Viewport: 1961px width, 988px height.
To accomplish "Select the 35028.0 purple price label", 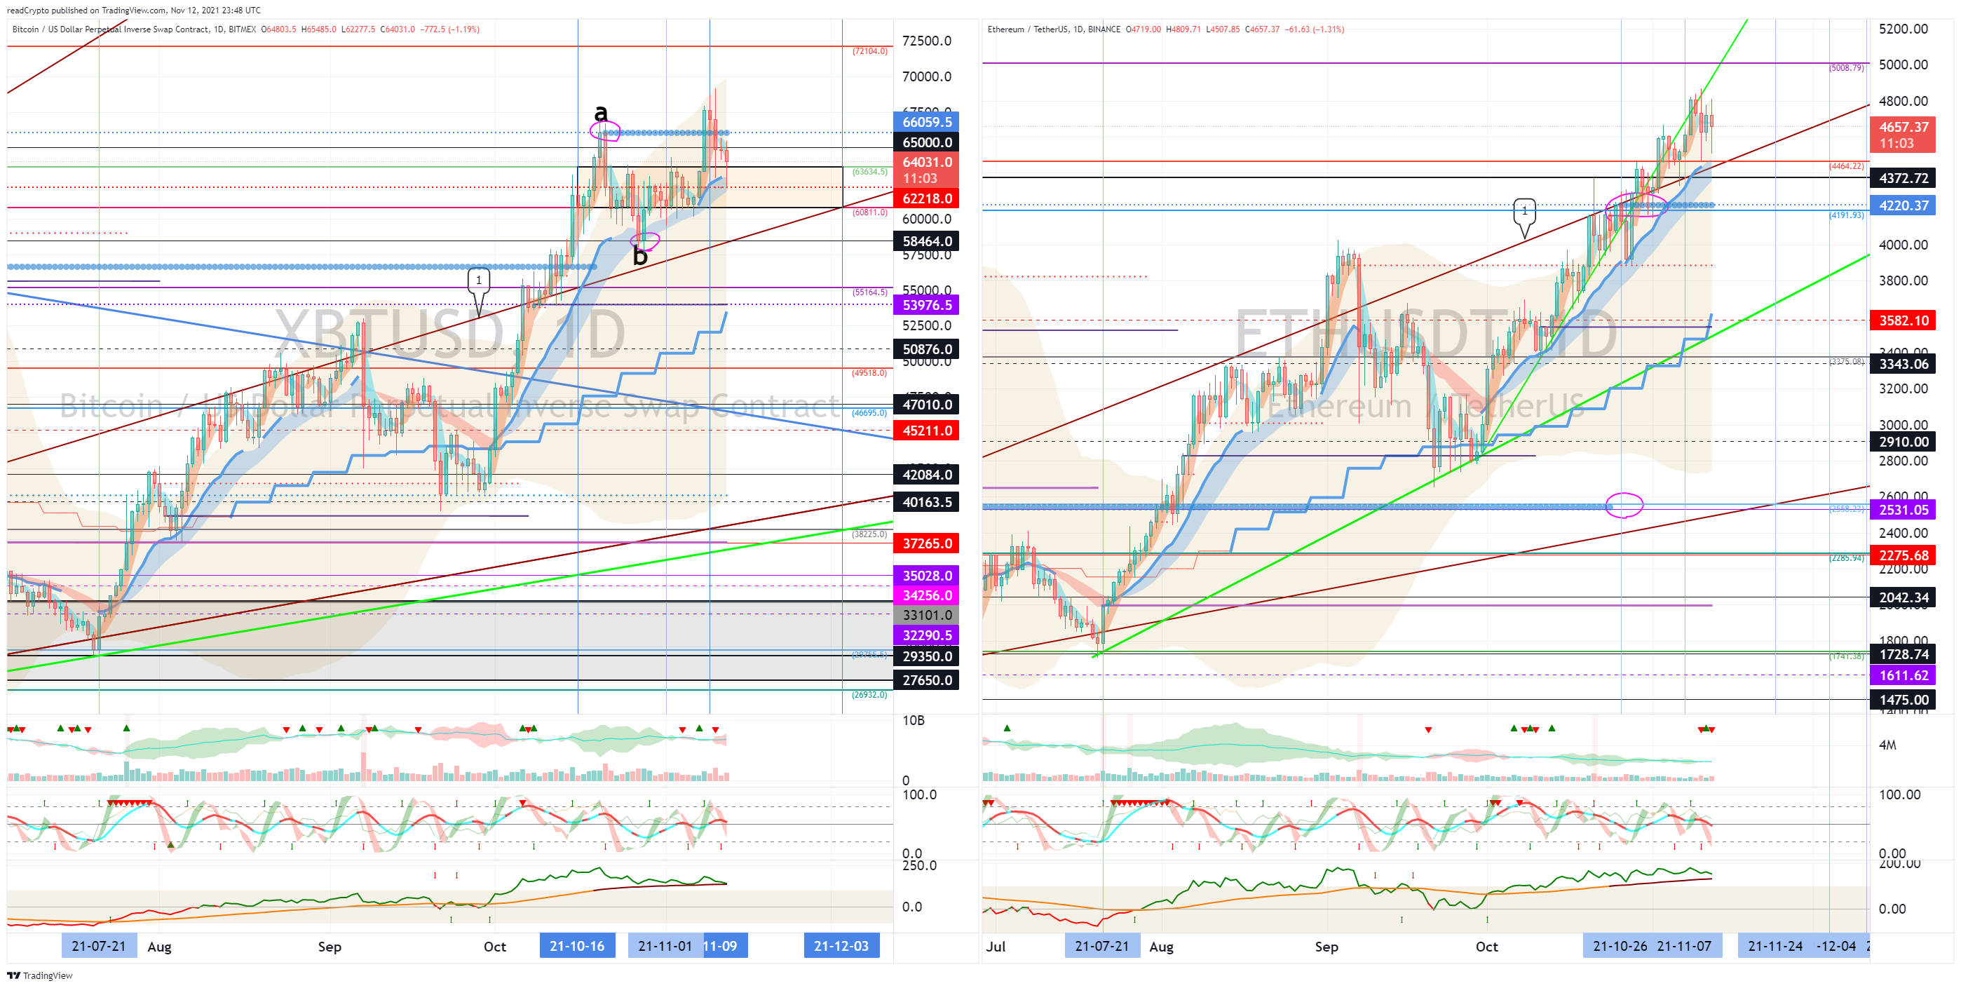I will (x=926, y=576).
